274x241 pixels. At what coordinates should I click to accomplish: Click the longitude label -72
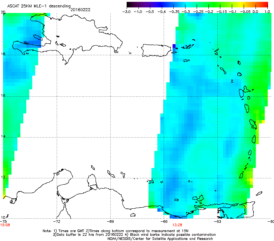pyautogui.click(x=57, y=221)
